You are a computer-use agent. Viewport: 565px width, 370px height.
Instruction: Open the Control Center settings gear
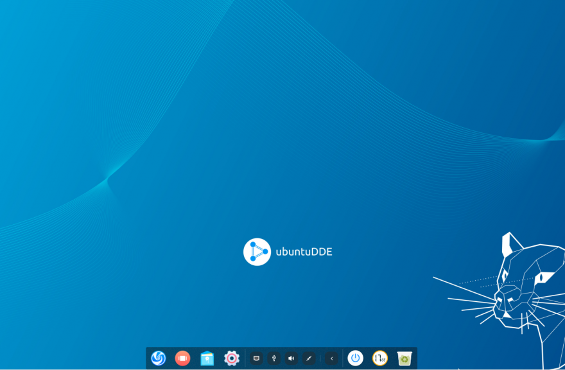(x=232, y=358)
